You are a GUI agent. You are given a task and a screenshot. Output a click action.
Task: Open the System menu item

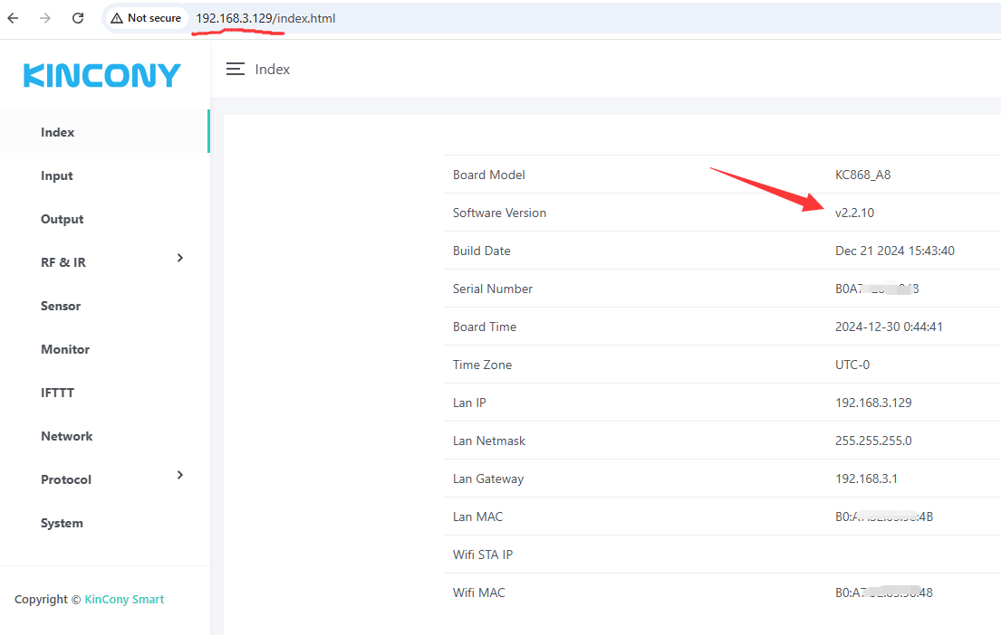coord(62,523)
